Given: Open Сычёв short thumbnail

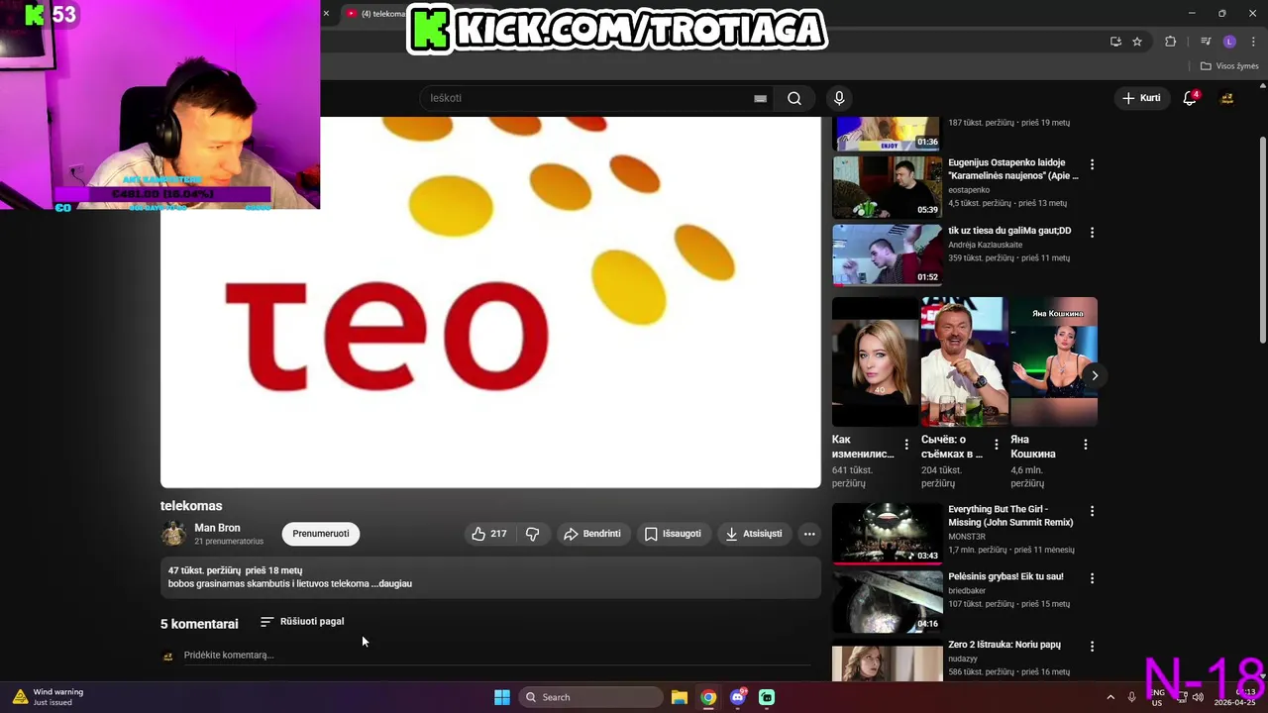Looking at the screenshot, I should pyautogui.click(x=964, y=361).
